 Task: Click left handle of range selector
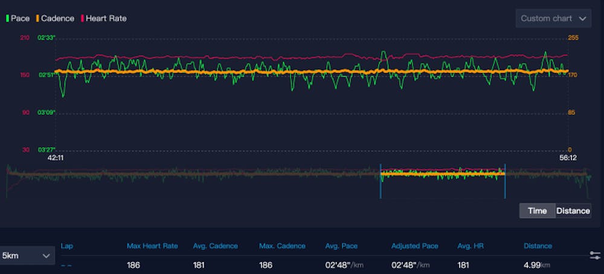click(x=381, y=180)
